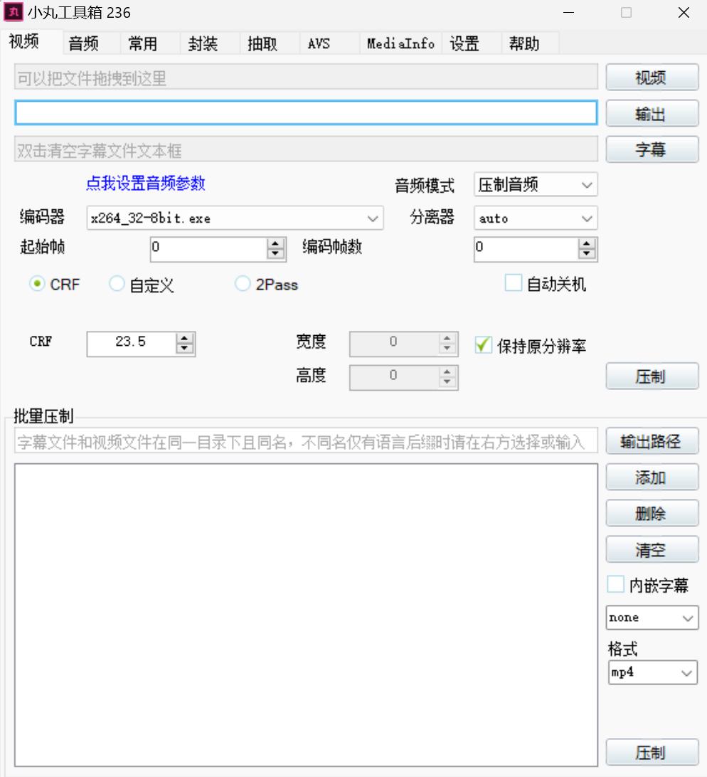
Task: Decrease 编码帧数 value using down spinner
Action: click(x=586, y=253)
